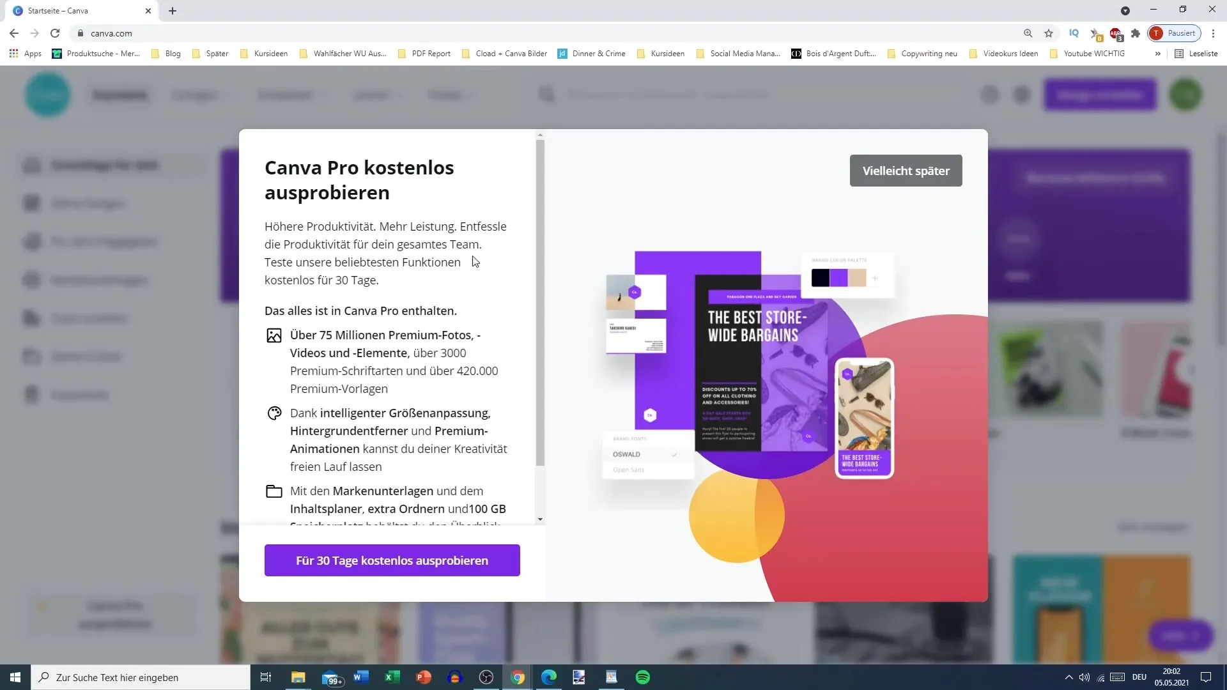Open 'Copywriting neu' bookmark folder
This screenshot has width=1227, height=690.
pyautogui.click(x=922, y=54)
